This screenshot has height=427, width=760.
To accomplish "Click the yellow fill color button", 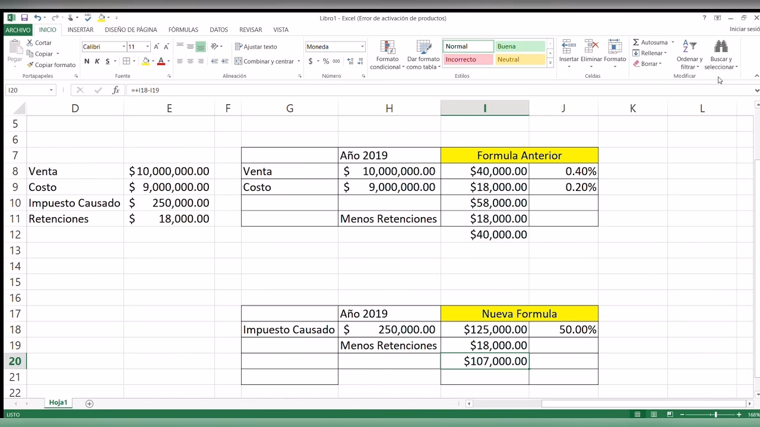I will click(x=145, y=61).
